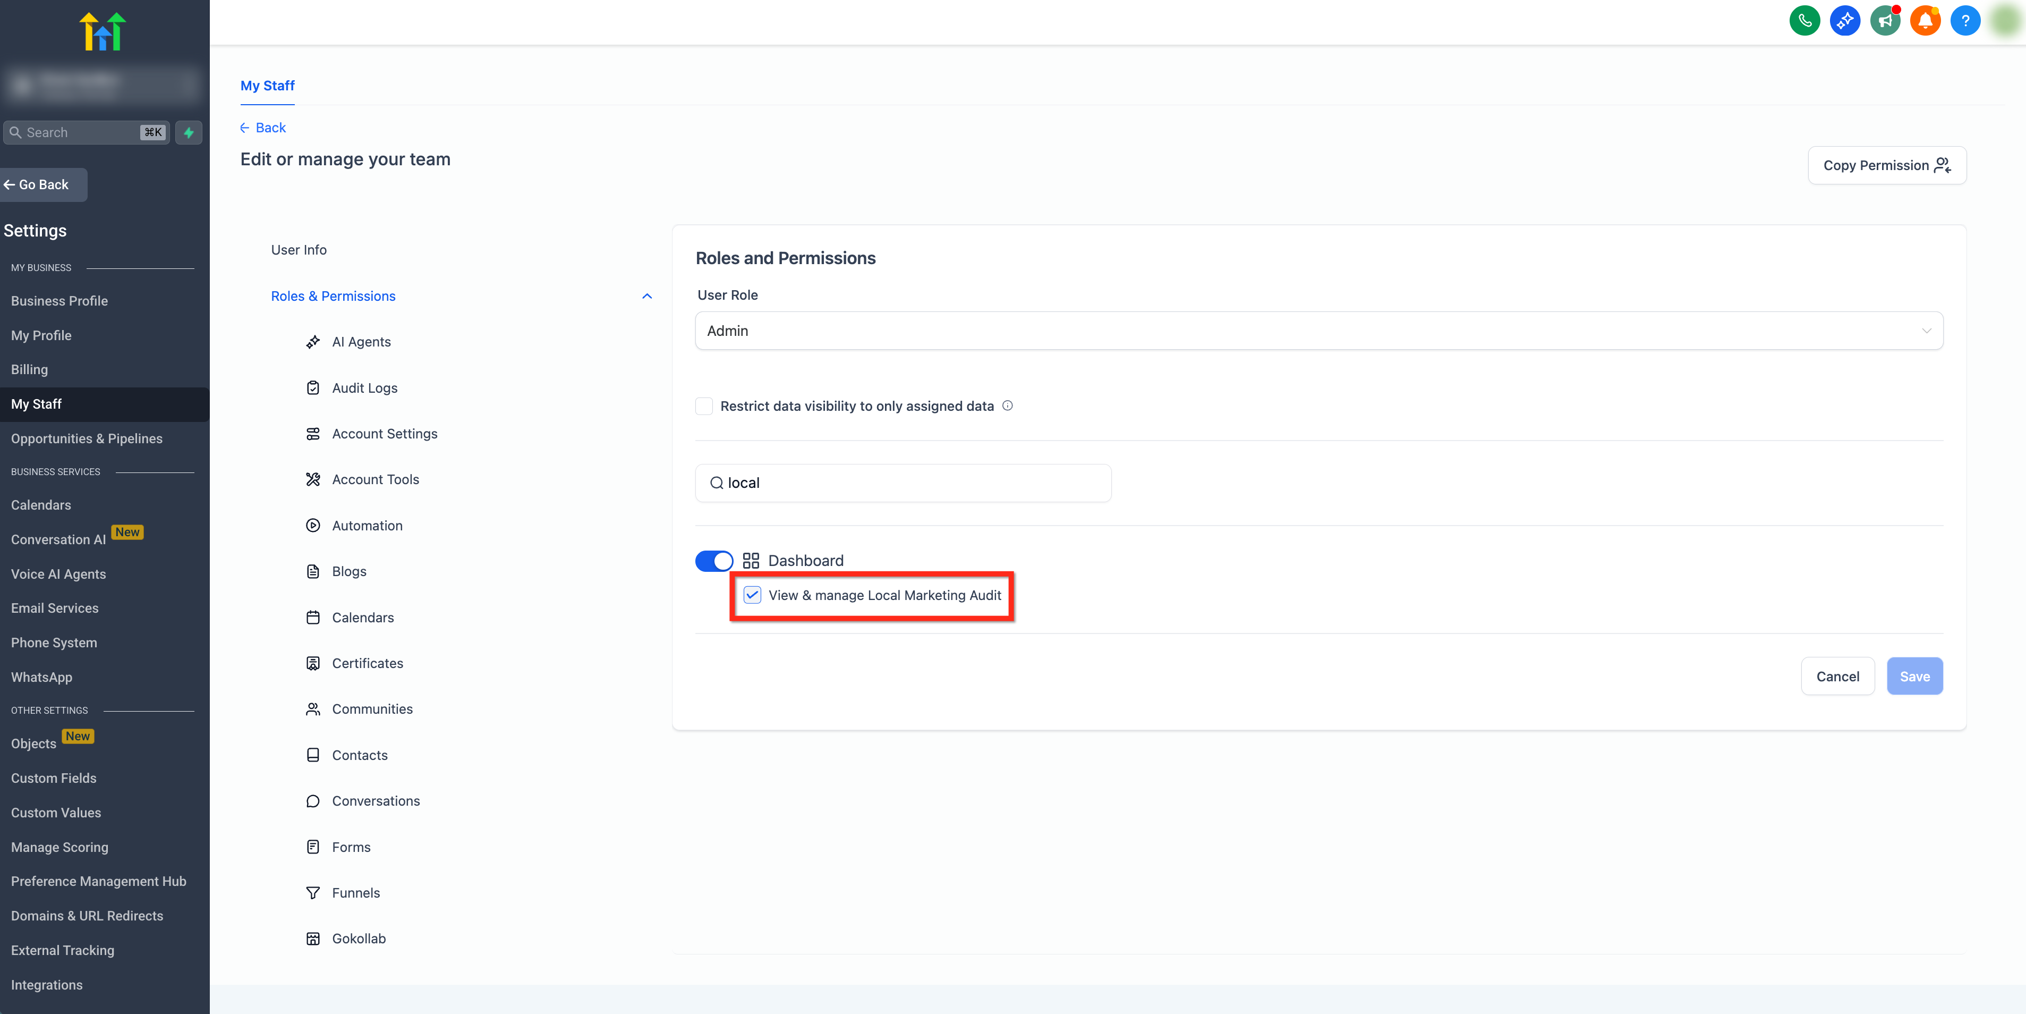The width and height of the screenshot is (2026, 1014).
Task: Open the notifications bell icon
Action: pos(1925,20)
